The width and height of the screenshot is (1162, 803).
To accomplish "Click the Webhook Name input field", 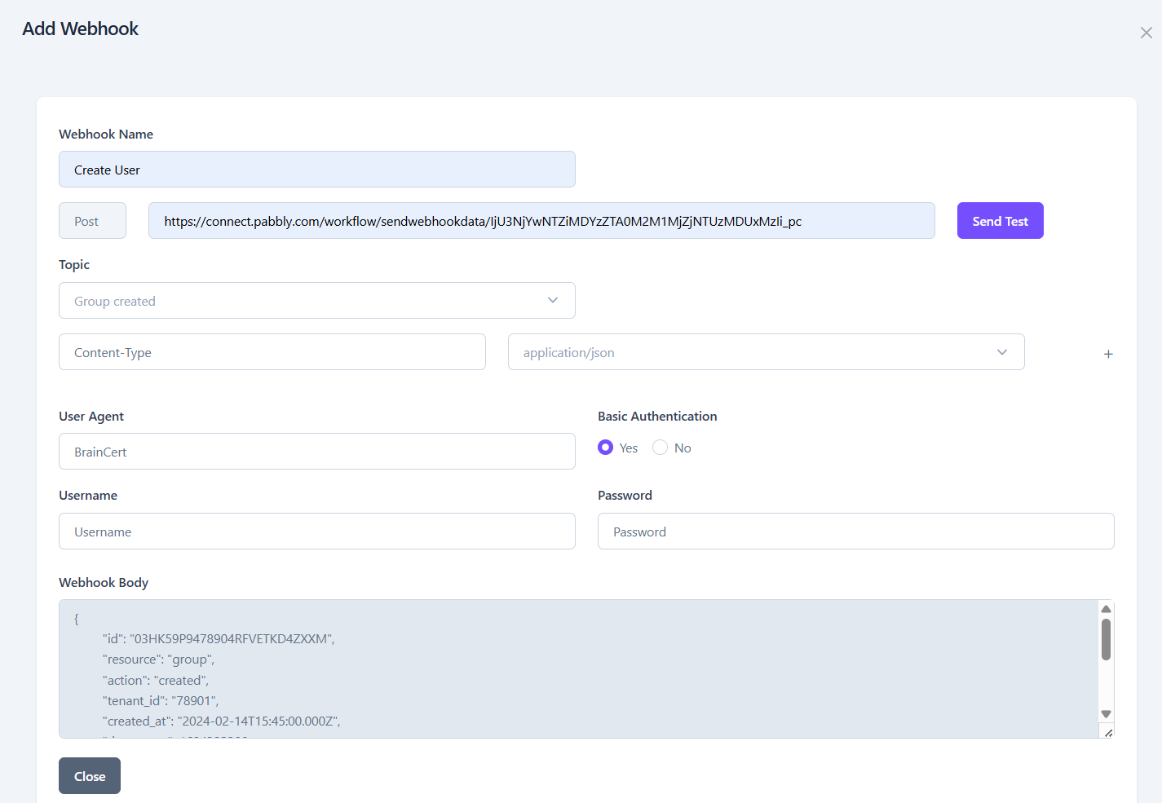I will click(316, 170).
